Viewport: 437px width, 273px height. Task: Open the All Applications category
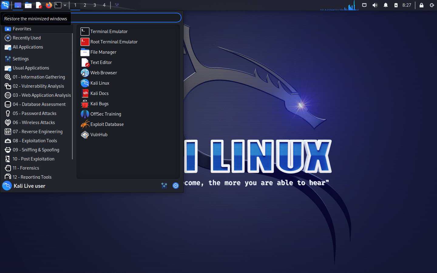(37, 47)
